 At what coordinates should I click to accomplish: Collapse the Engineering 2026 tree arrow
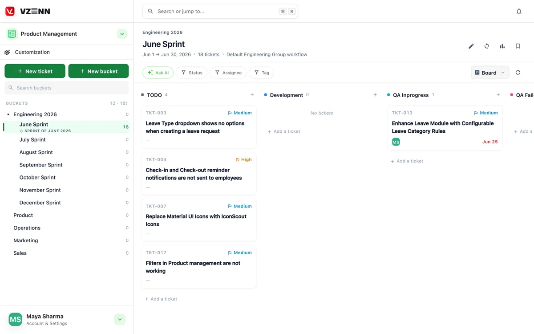[x=8, y=114]
